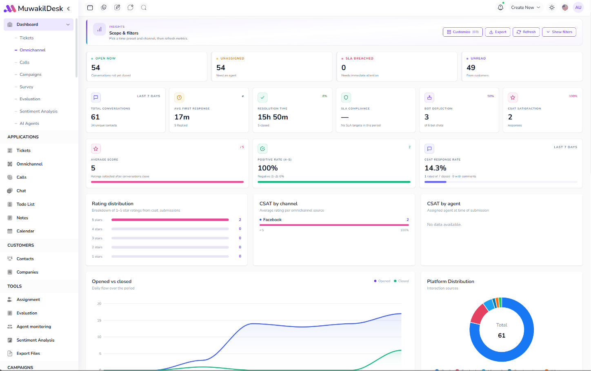Click the red donut segment in Platform Distribution
This screenshot has width=591, height=371.
click(478, 314)
